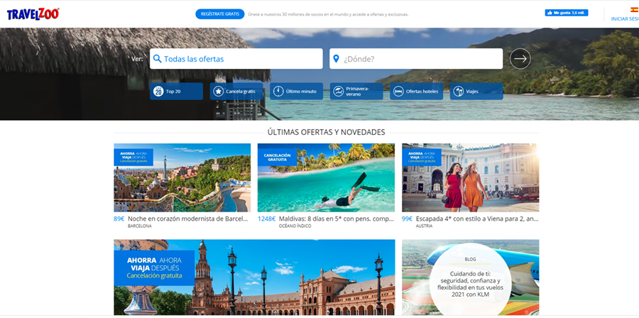Open Maldivas 8 días en 5* link
Image resolution: width=639 pixels, height=318 pixels.
(337, 219)
